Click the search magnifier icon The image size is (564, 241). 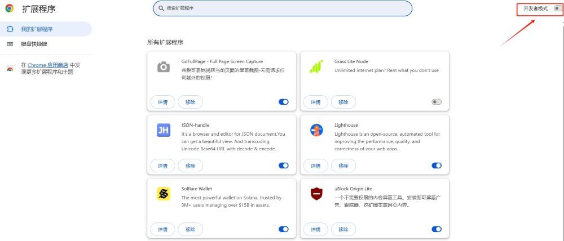(161, 8)
